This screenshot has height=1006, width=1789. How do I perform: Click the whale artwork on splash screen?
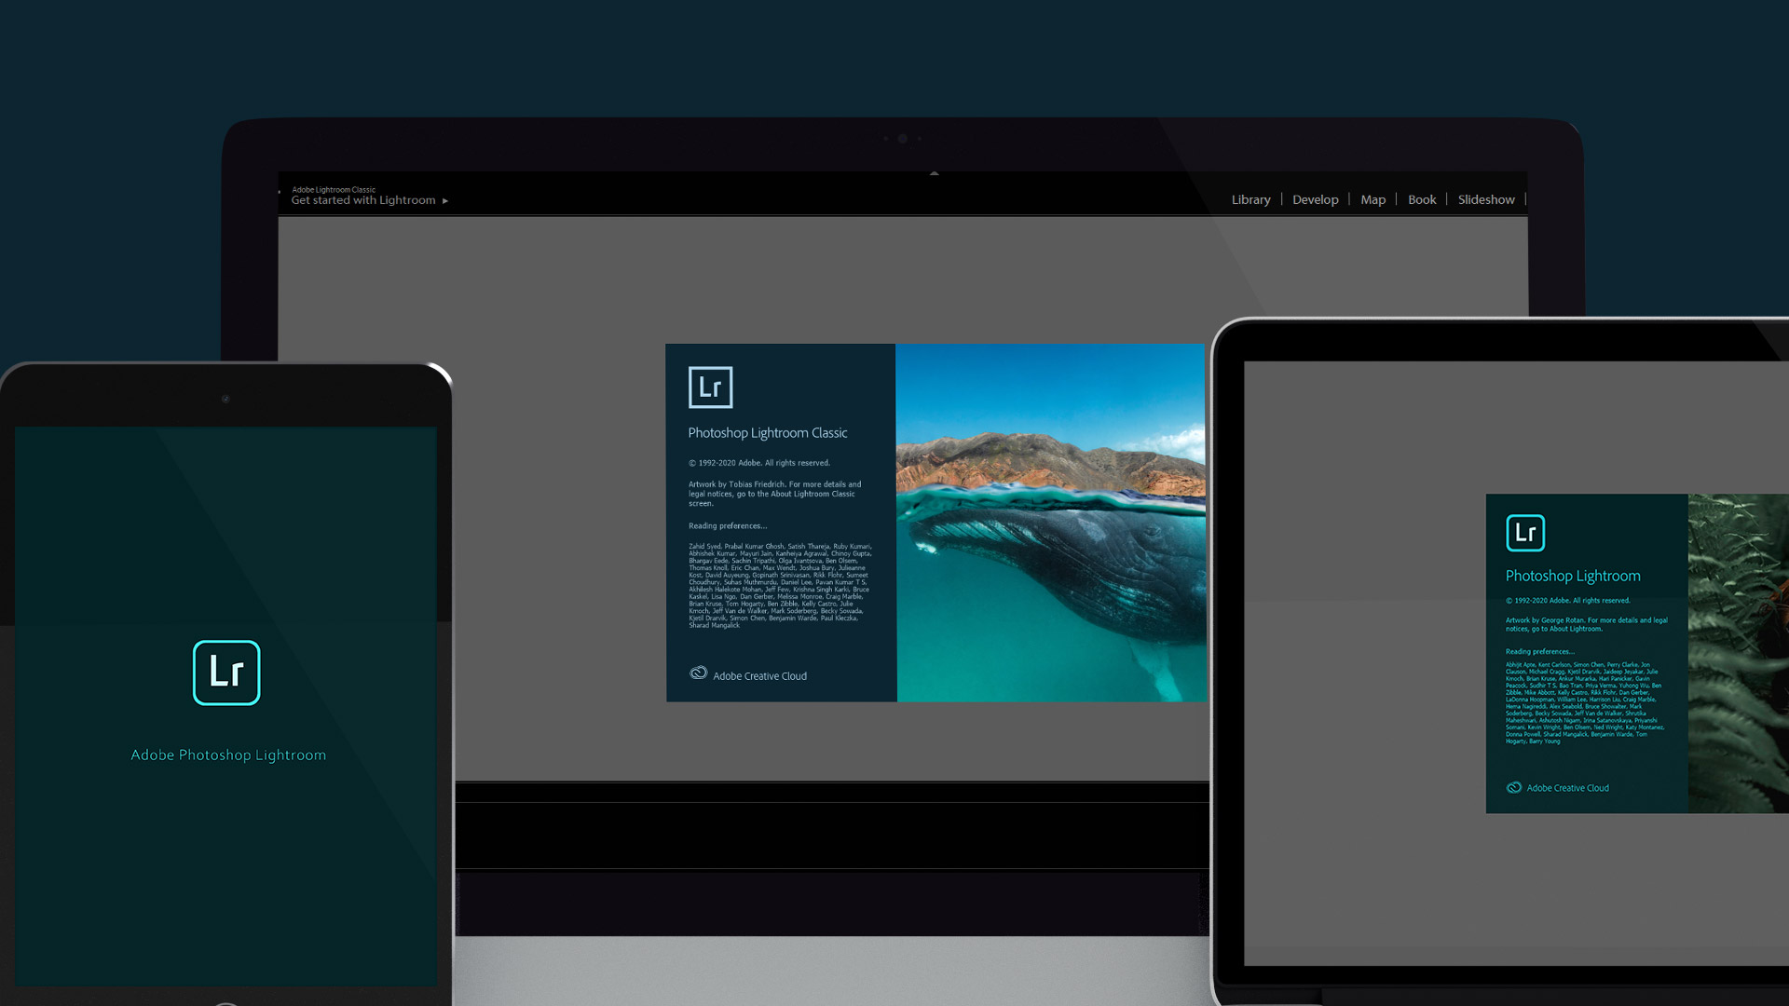click(x=1051, y=523)
